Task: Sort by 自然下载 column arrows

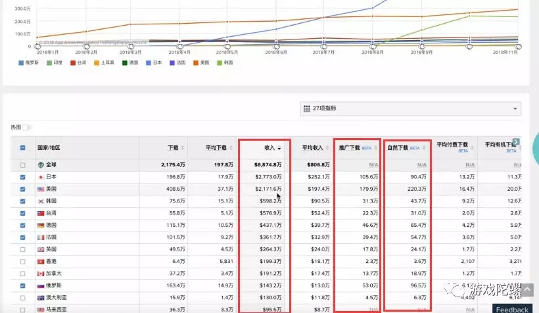Action: [x=424, y=148]
